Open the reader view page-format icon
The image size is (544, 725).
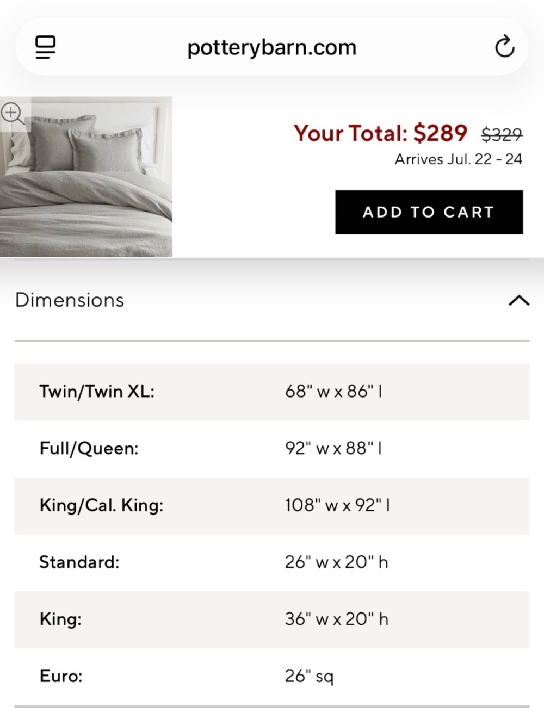pos(46,47)
